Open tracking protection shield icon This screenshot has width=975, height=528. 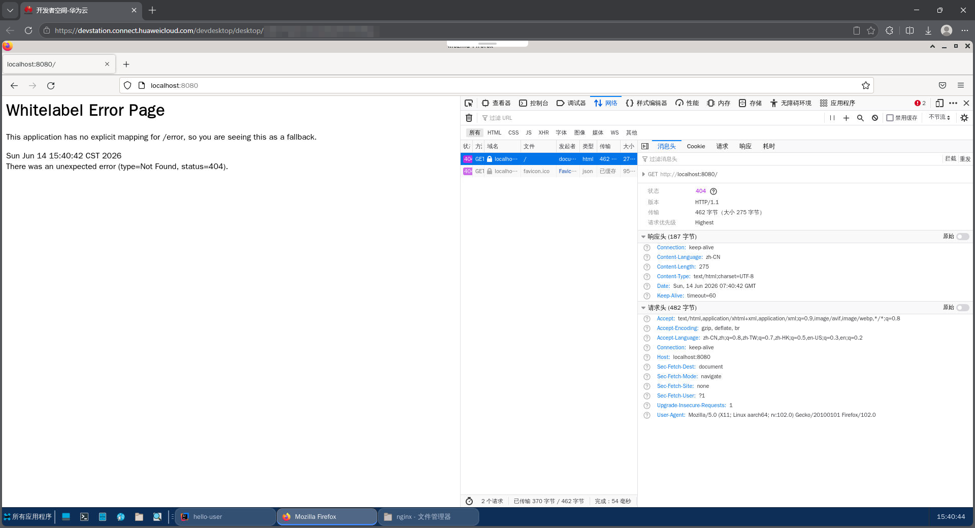(127, 85)
